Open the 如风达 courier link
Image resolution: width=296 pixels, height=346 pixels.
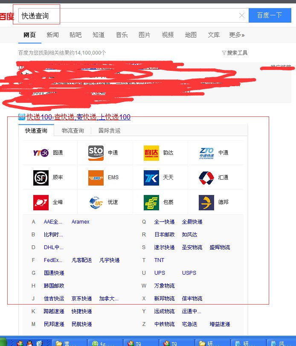[x=189, y=235]
